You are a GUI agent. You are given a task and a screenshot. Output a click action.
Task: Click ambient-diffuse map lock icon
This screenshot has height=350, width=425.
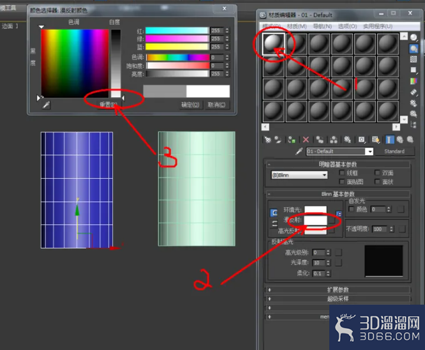coord(339,214)
